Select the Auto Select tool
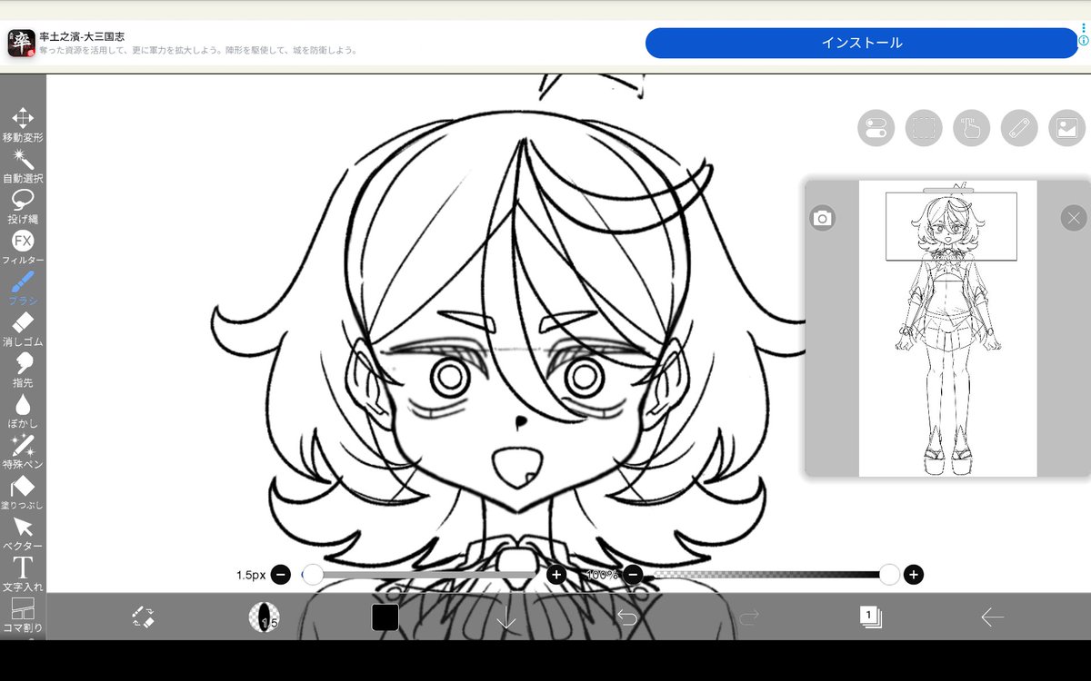Image resolution: width=1091 pixels, height=681 pixels. tap(23, 165)
